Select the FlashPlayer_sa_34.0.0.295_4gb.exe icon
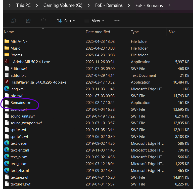This screenshot has width=193, height=189. pos(7,82)
